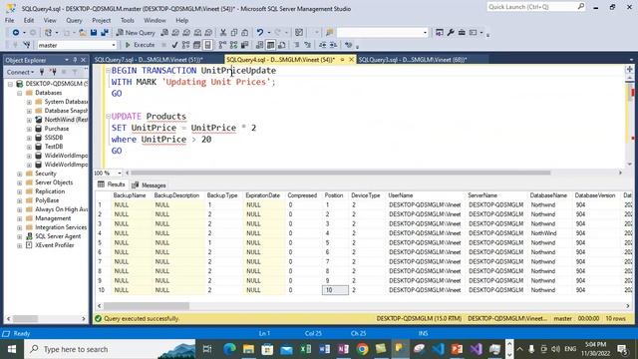Viewport: 638px width, 359px height.
Task: Click Comment out selected lines icon
Action: pyautogui.click(x=297, y=45)
